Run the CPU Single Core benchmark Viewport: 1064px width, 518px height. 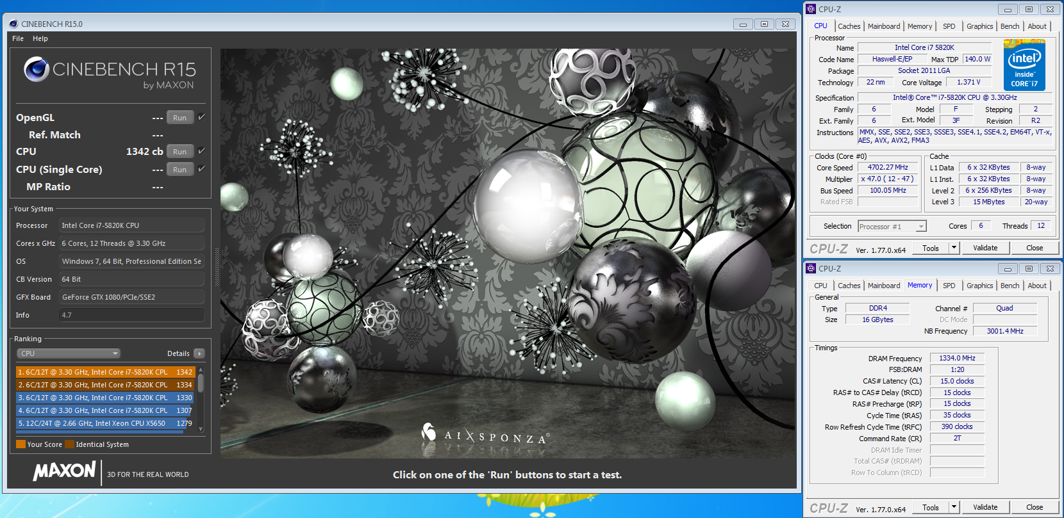pyautogui.click(x=180, y=170)
